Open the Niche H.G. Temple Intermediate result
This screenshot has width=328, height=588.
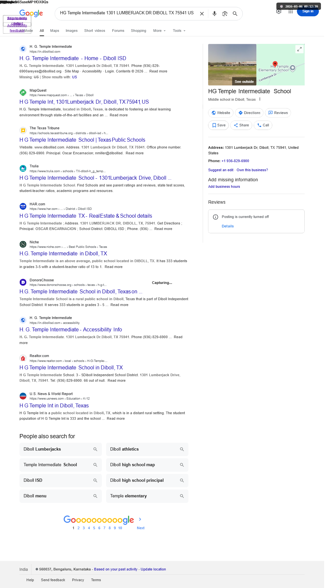coord(63,253)
